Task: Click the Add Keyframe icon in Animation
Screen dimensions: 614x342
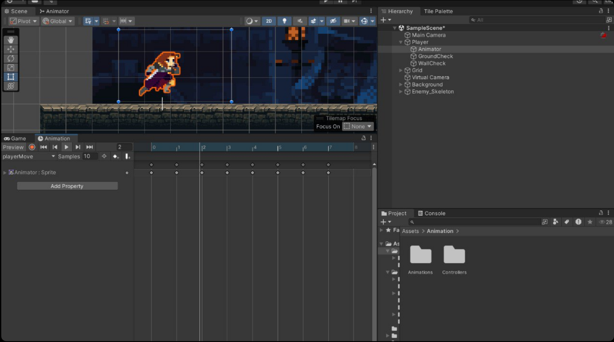Action: 116,157
